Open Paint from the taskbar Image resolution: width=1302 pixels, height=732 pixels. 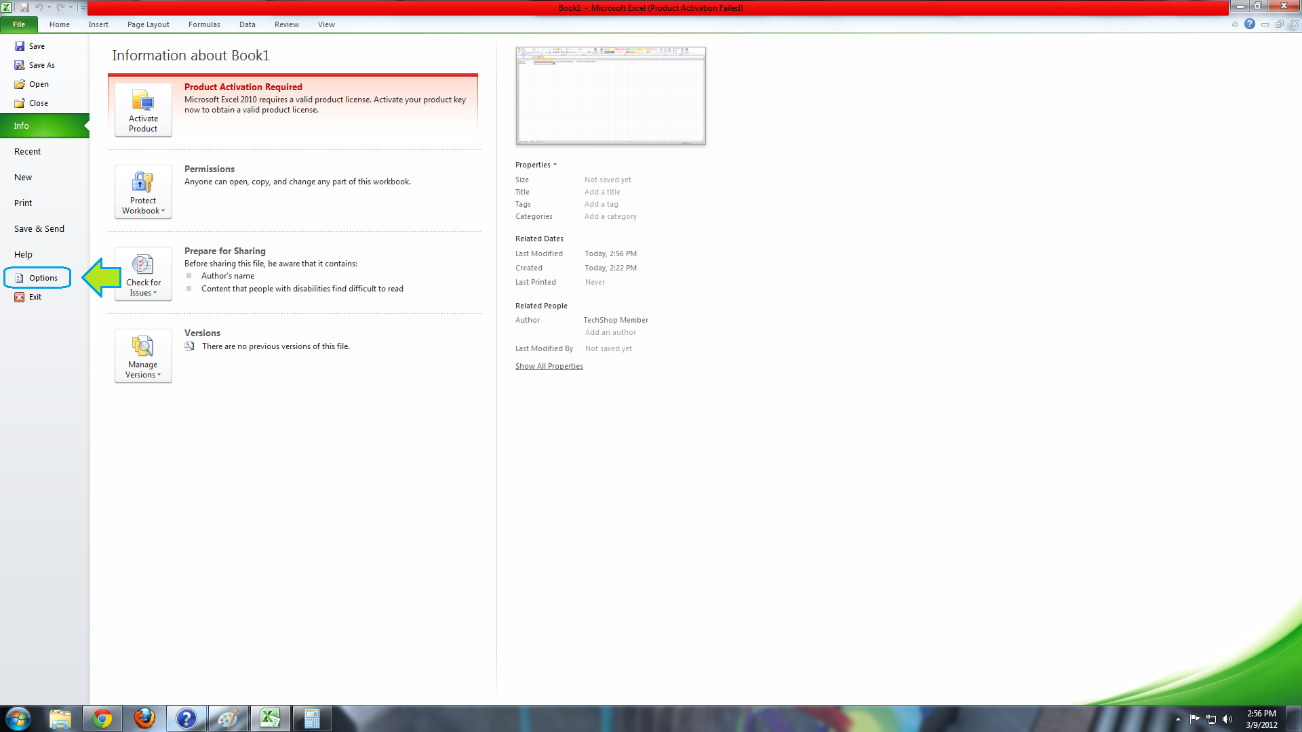228,718
